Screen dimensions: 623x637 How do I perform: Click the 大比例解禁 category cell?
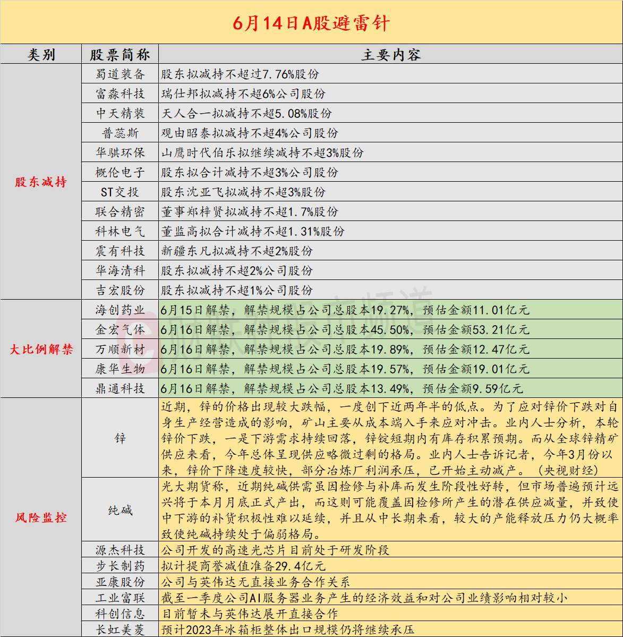[x=41, y=349]
